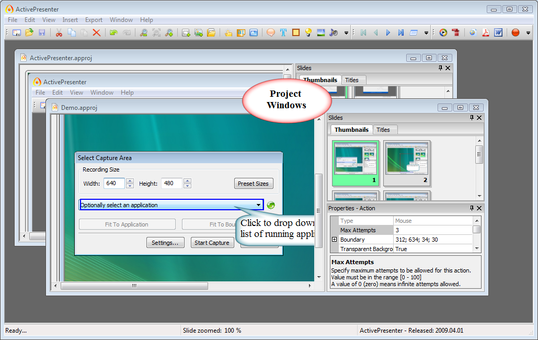
Task: Jump to the first slide
Action: coord(363,32)
